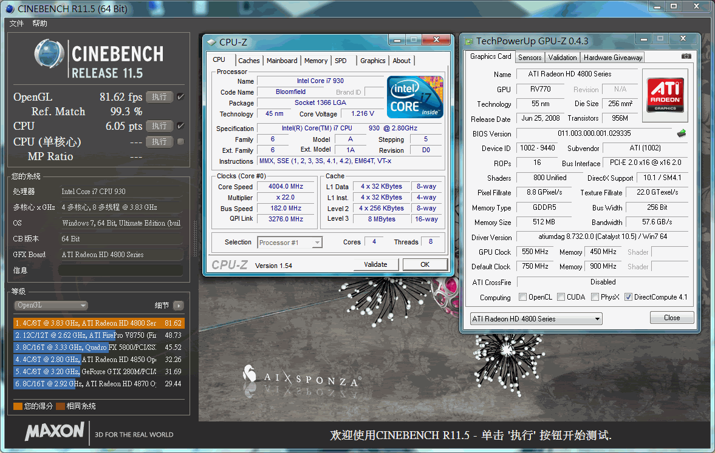Open the 文件 menu in Cinebench
This screenshot has height=453, width=715.
tap(16, 23)
